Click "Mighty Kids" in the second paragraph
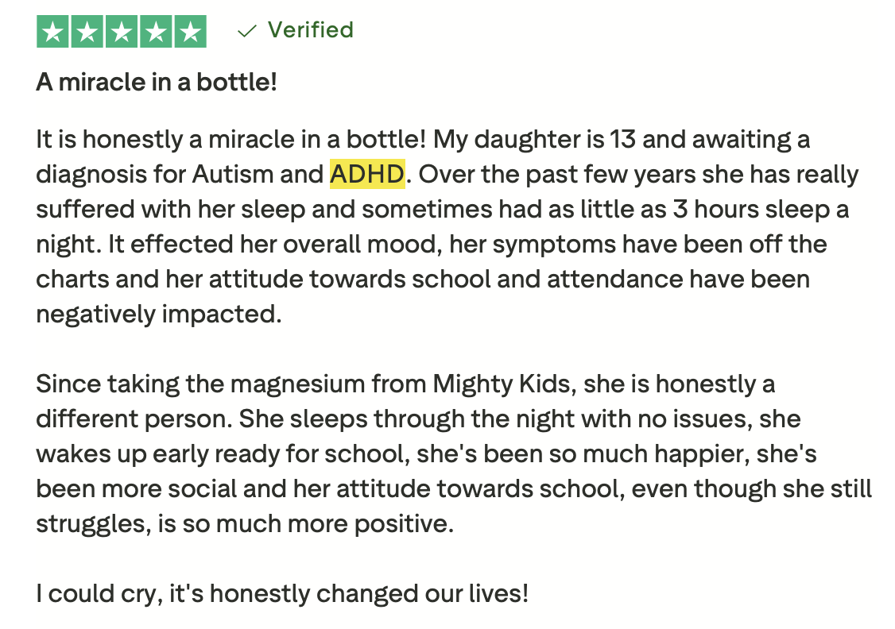895x629 pixels. [504, 384]
